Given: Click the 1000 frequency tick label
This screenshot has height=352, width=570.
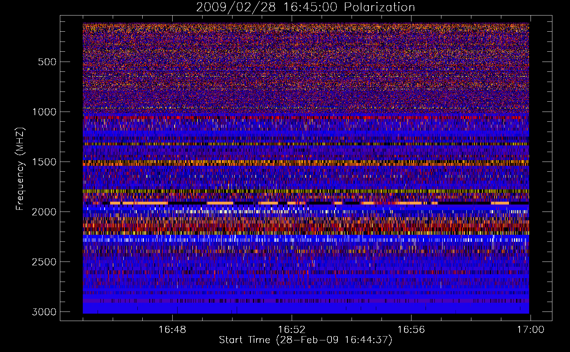Looking at the screenshot, I should [x=44, y=112].
